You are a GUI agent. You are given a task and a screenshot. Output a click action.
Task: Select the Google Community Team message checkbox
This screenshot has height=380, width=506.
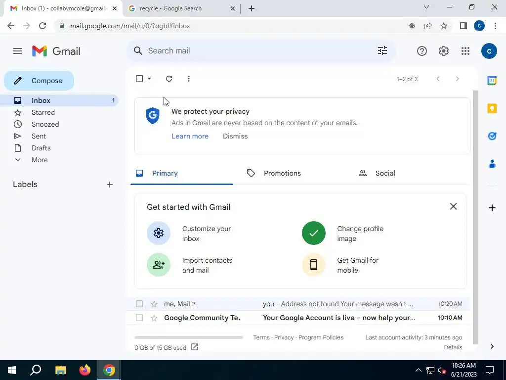(x=139, y=318)
